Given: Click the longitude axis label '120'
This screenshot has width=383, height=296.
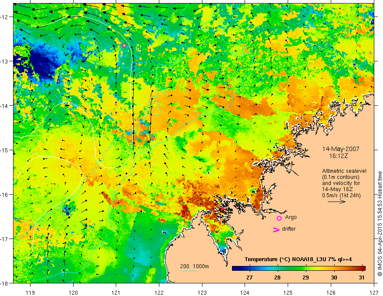Looking at the screenshot, I should tap(73, 293).
